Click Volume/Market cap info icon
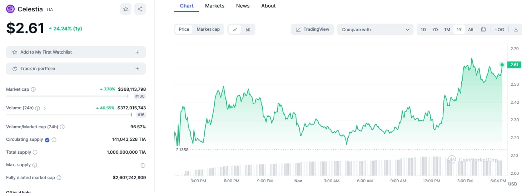 coord(62,127)
